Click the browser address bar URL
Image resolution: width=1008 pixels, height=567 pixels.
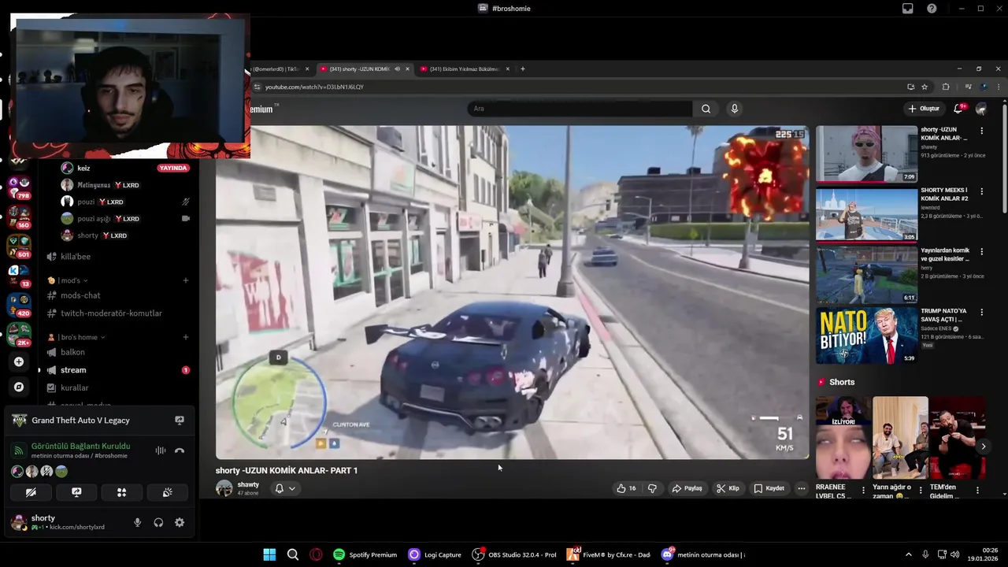pyautogui.click(x=314, y=87)
